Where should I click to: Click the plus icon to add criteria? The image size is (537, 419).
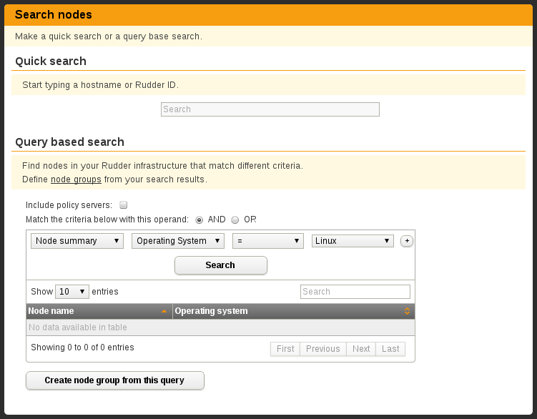click(407, 241)
